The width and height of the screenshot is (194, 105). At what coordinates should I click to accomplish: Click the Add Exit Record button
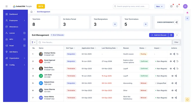158,35
